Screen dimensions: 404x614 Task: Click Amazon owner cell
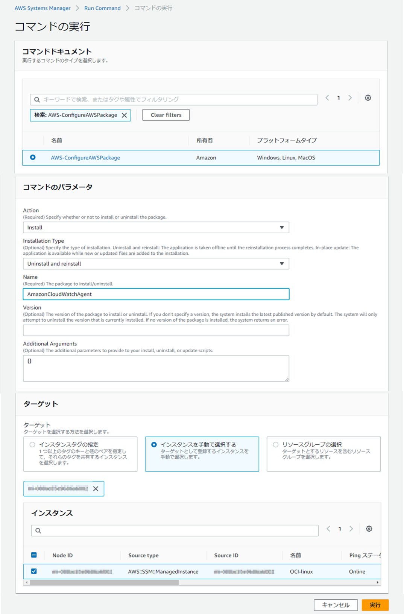pyautogui.click(x=206, y=158)
